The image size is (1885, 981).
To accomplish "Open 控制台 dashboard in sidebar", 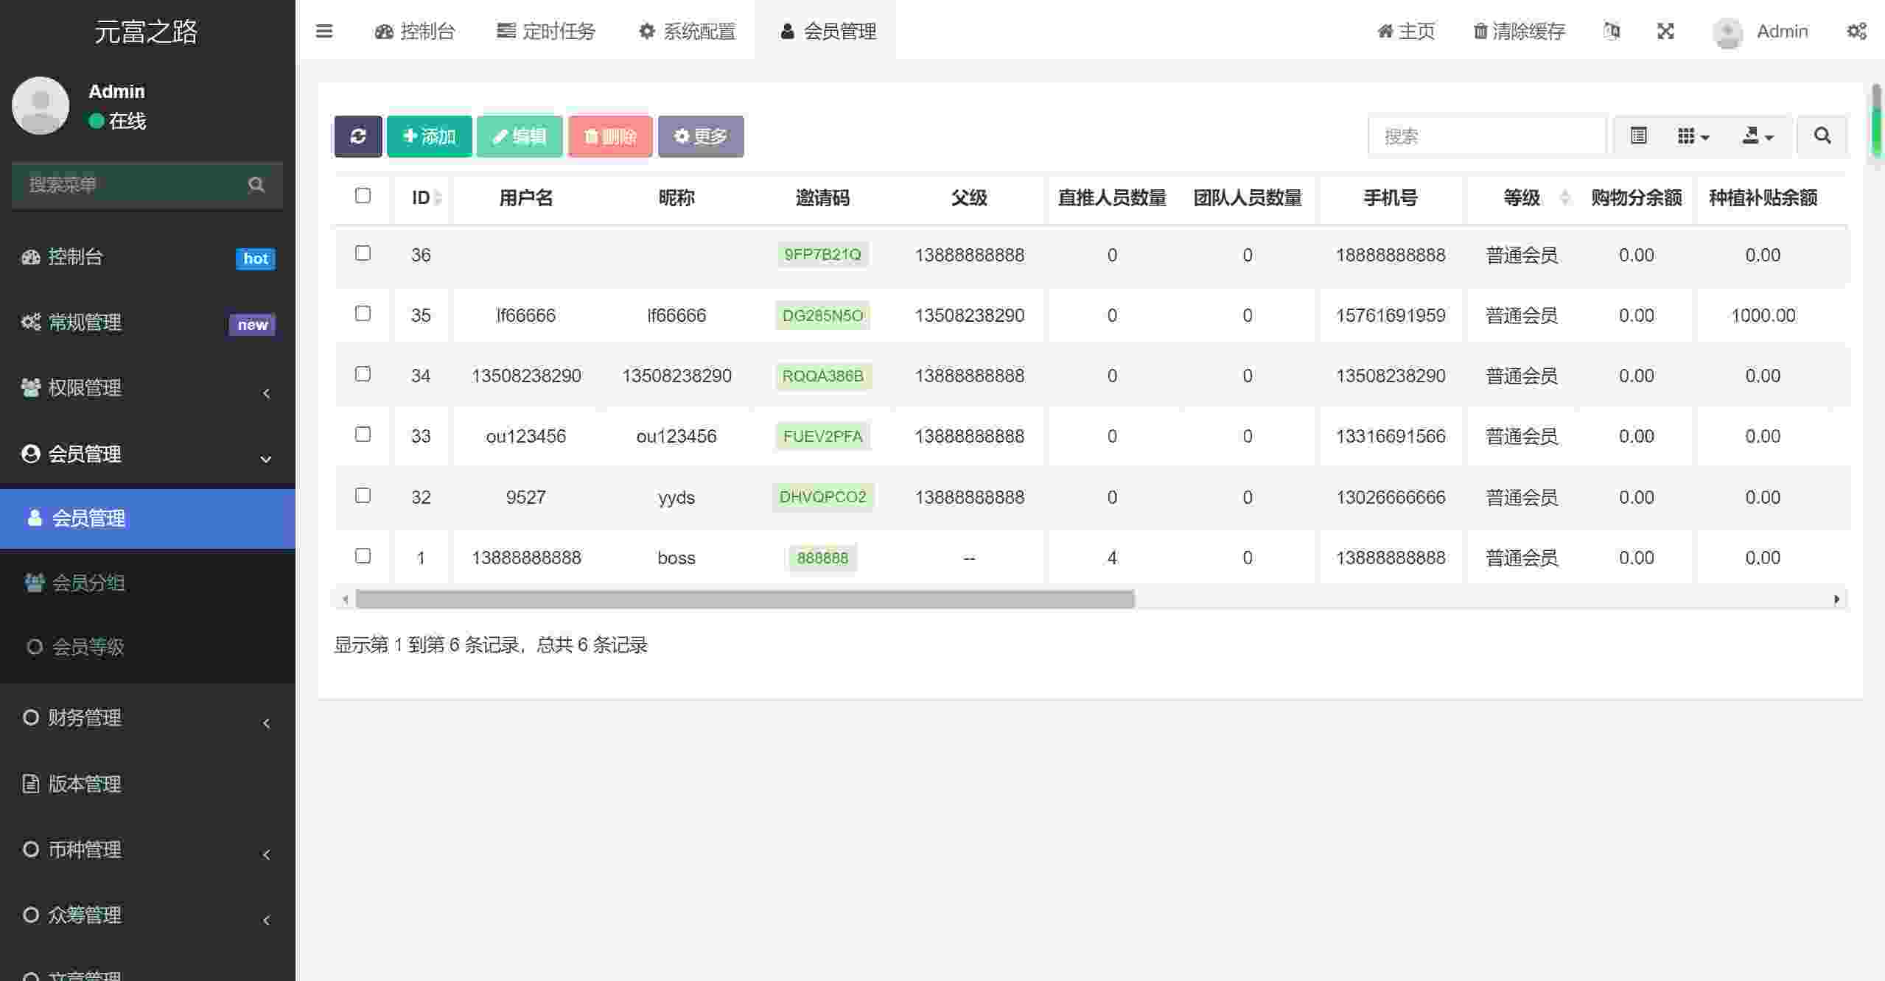I will click(147, 257).
